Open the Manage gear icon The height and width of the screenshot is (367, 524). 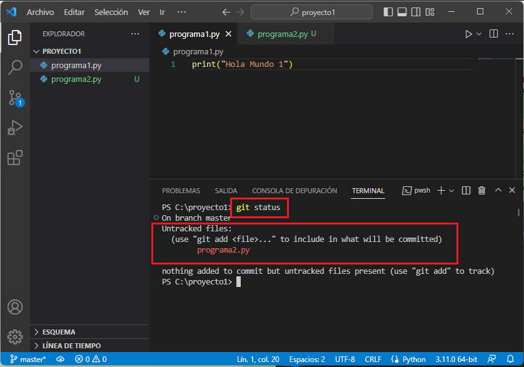pyautogui.click(x=15, y=336)
